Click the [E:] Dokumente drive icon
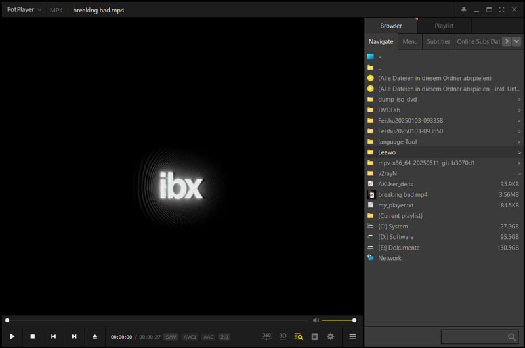525x348 pixels. 370,248
